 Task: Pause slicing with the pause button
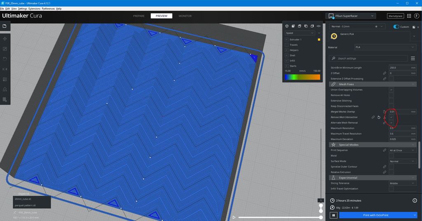point(333,215)
